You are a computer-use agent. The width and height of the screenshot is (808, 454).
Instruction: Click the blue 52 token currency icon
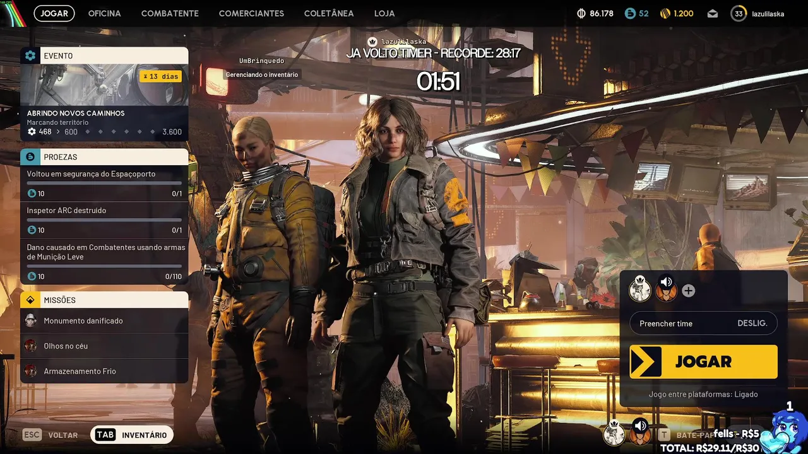(629, 13)
